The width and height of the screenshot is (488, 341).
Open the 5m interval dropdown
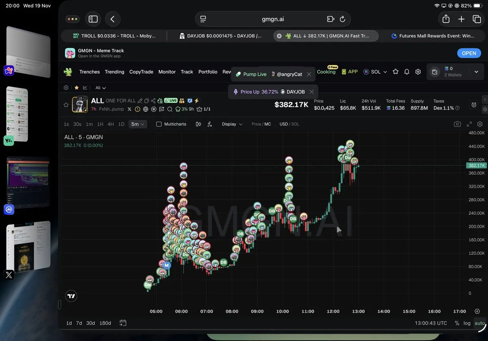tap(138, 124)
